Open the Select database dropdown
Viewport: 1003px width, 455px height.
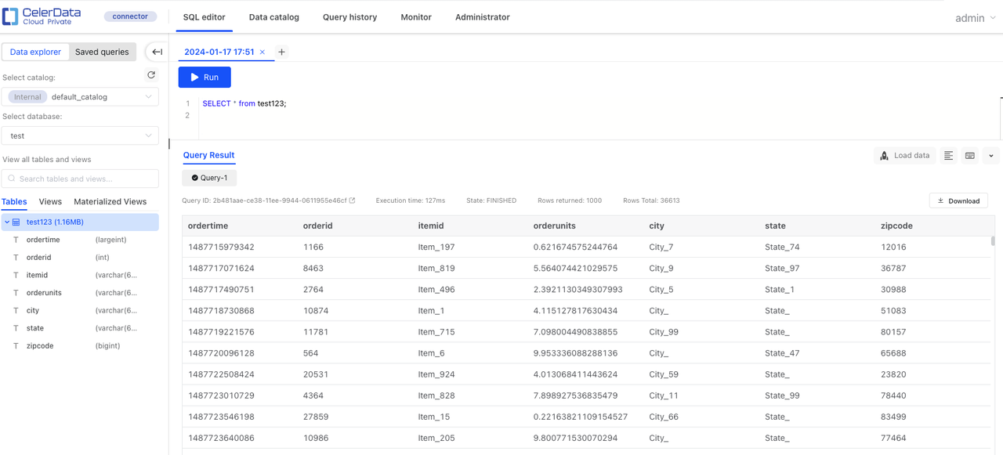click(x=80, y=135)
